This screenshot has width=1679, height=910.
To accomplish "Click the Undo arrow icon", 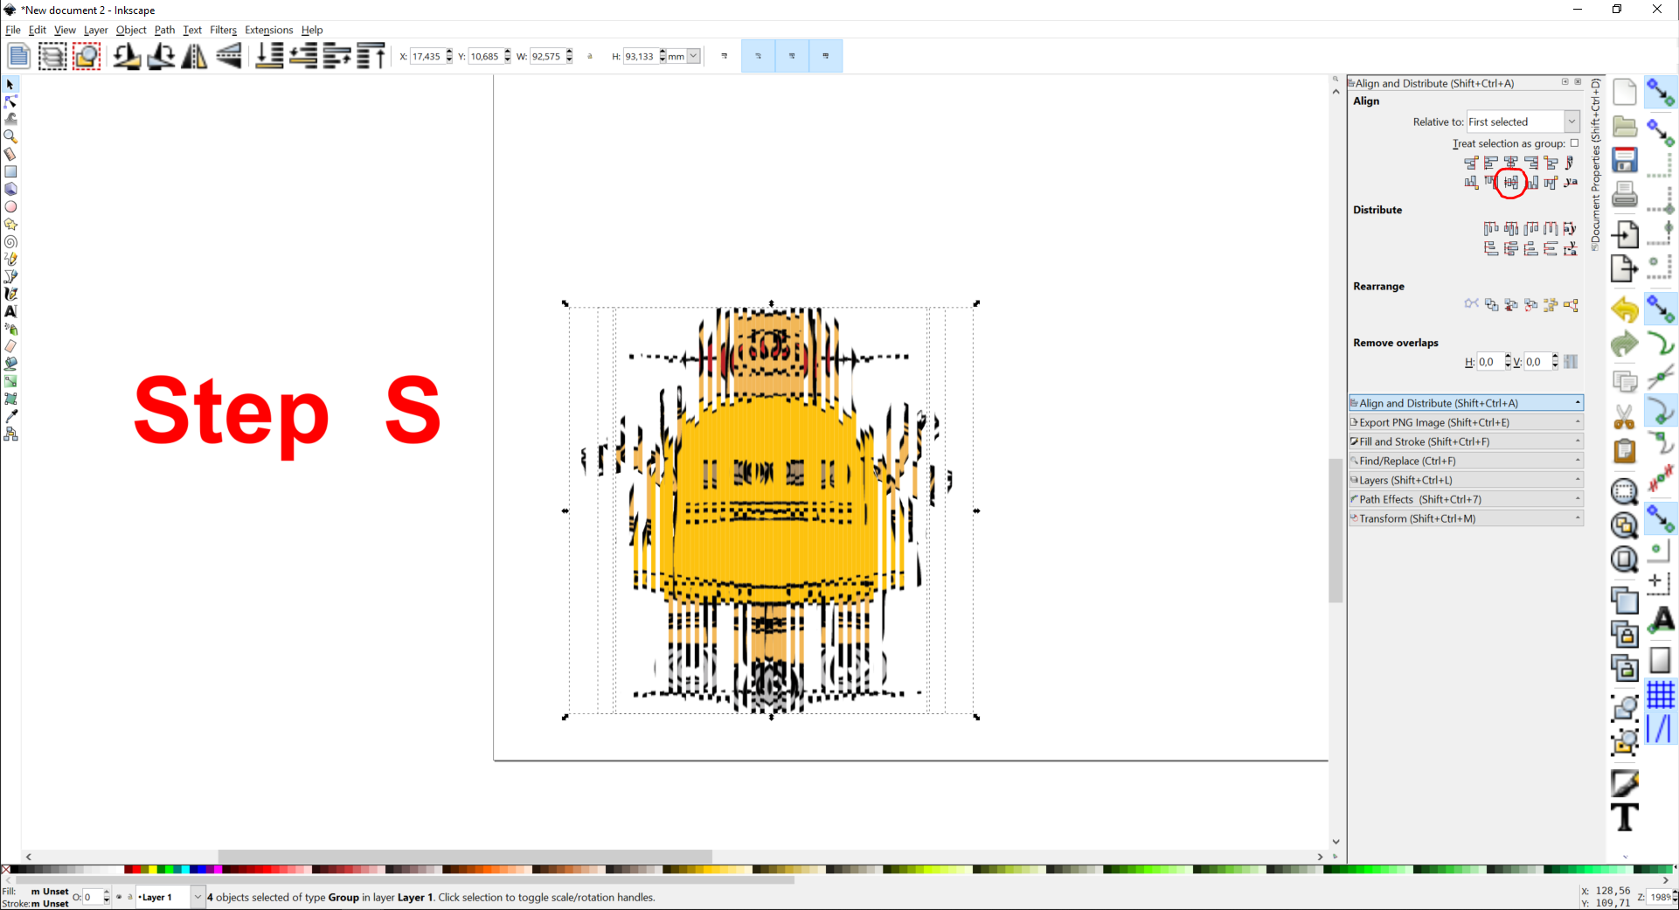I will (x=1625, y=310).
